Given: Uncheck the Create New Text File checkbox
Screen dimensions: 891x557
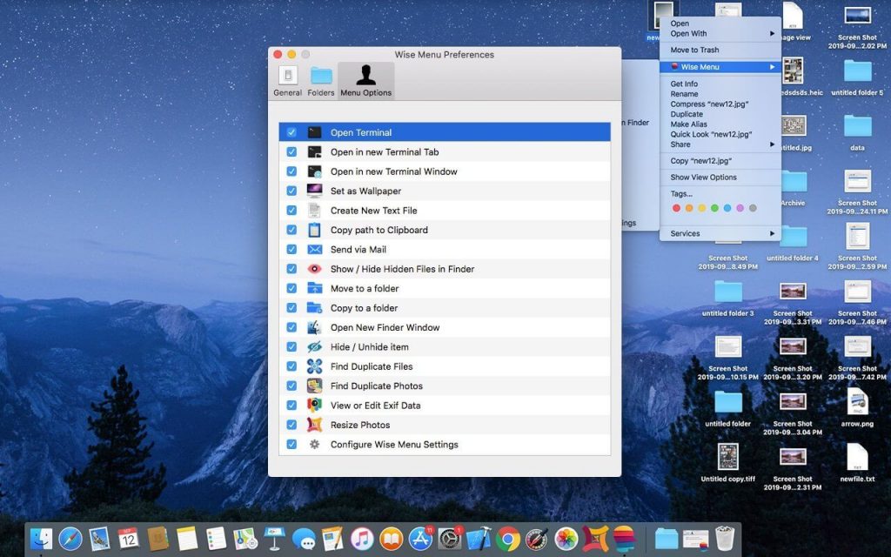Looking at the screenshot, I should pos(291,211).
